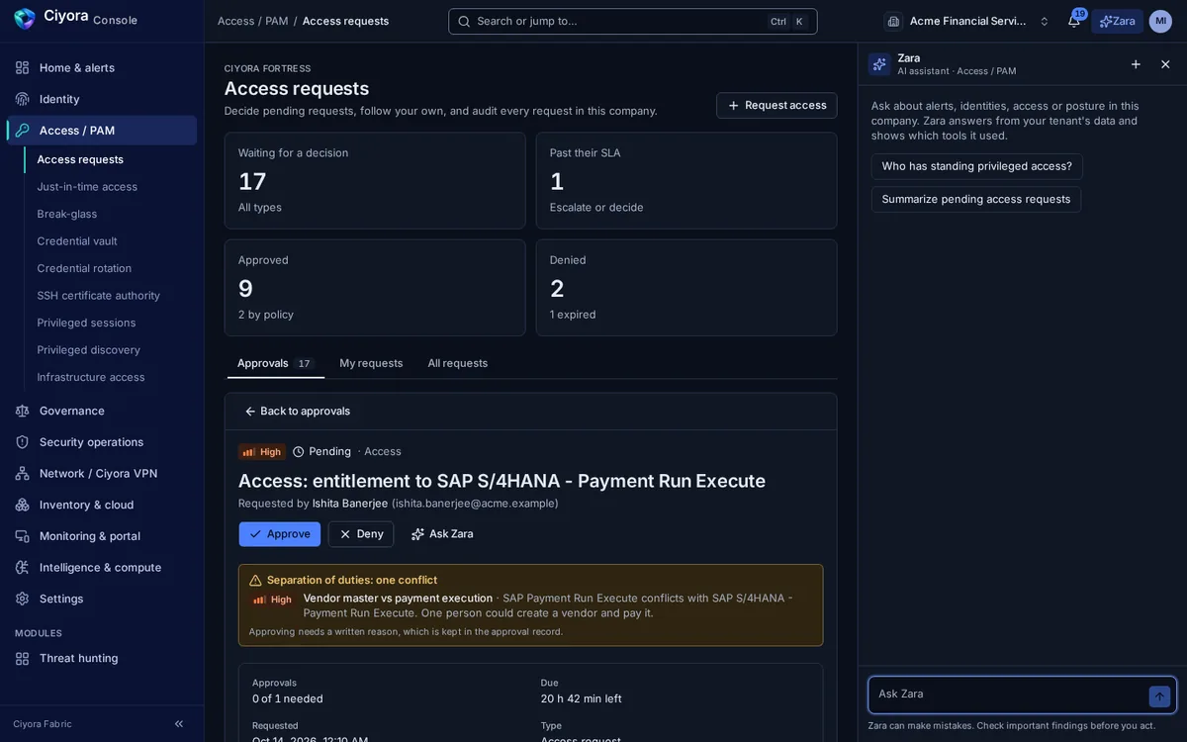The height and width of the screenshot is (742, 1187).
Task: Click the 0 of 1 needed approvals value
Action: point(288,698)
